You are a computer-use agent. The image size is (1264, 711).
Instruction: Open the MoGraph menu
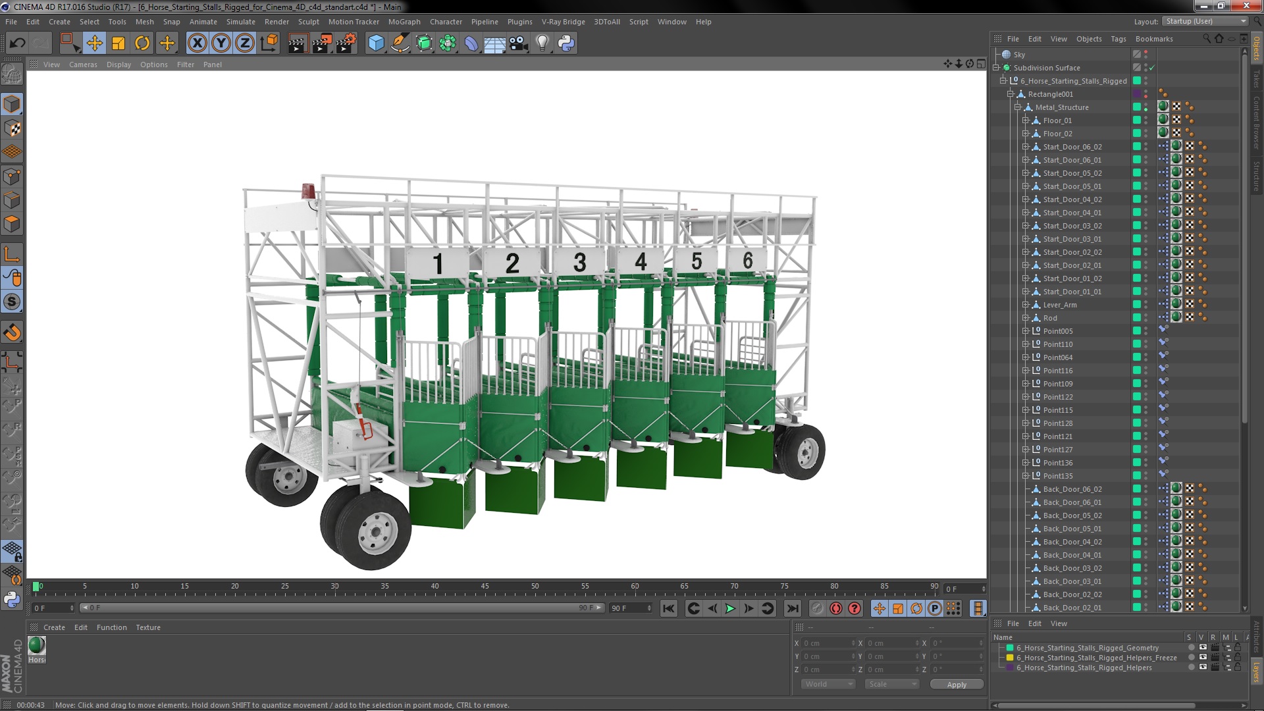(404, 22)
